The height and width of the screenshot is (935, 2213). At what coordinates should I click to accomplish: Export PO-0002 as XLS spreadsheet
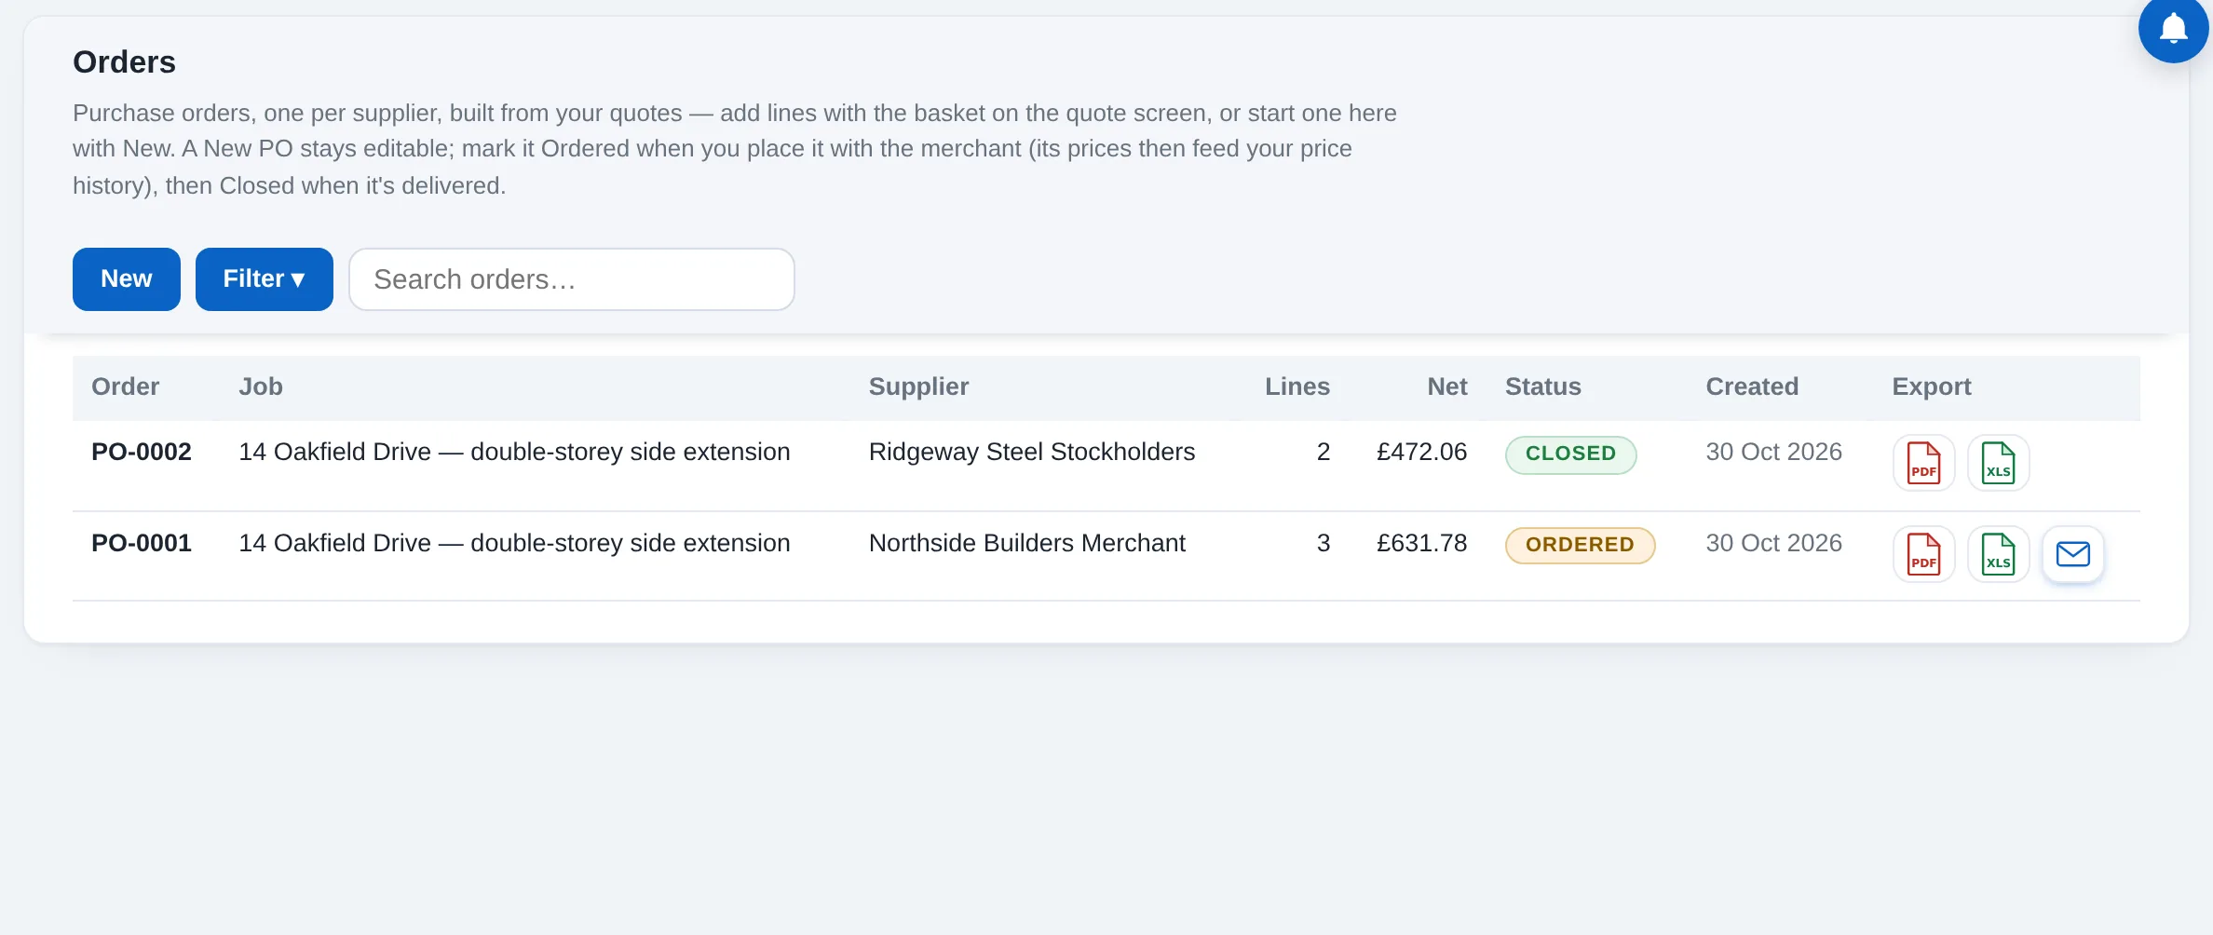[1998, 462]
